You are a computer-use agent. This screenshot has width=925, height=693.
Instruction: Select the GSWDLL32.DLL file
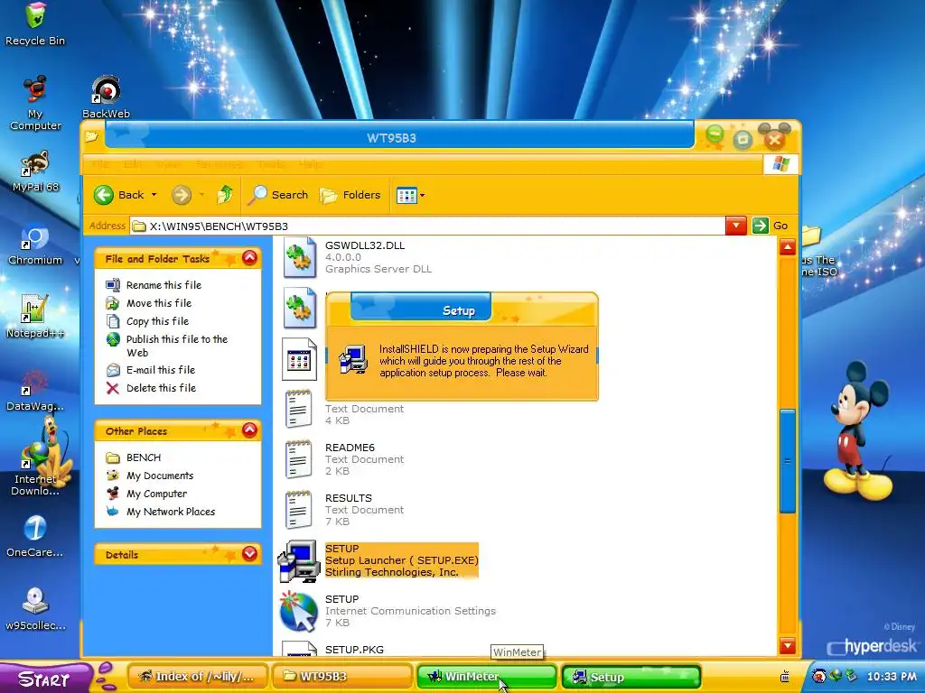pos(378,257)
